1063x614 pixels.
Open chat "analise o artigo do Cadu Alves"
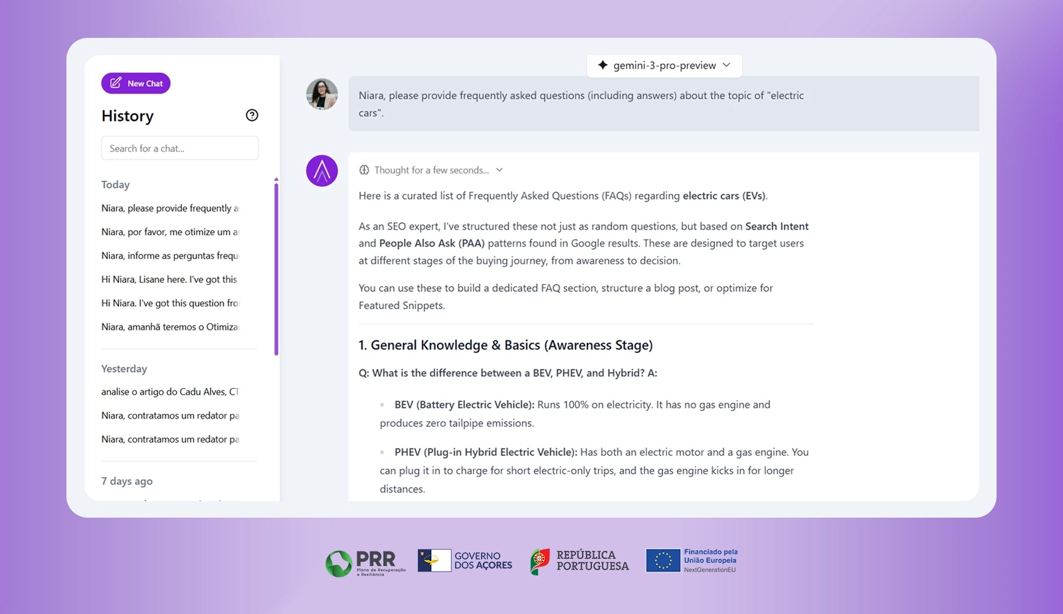tap(169, 392)
